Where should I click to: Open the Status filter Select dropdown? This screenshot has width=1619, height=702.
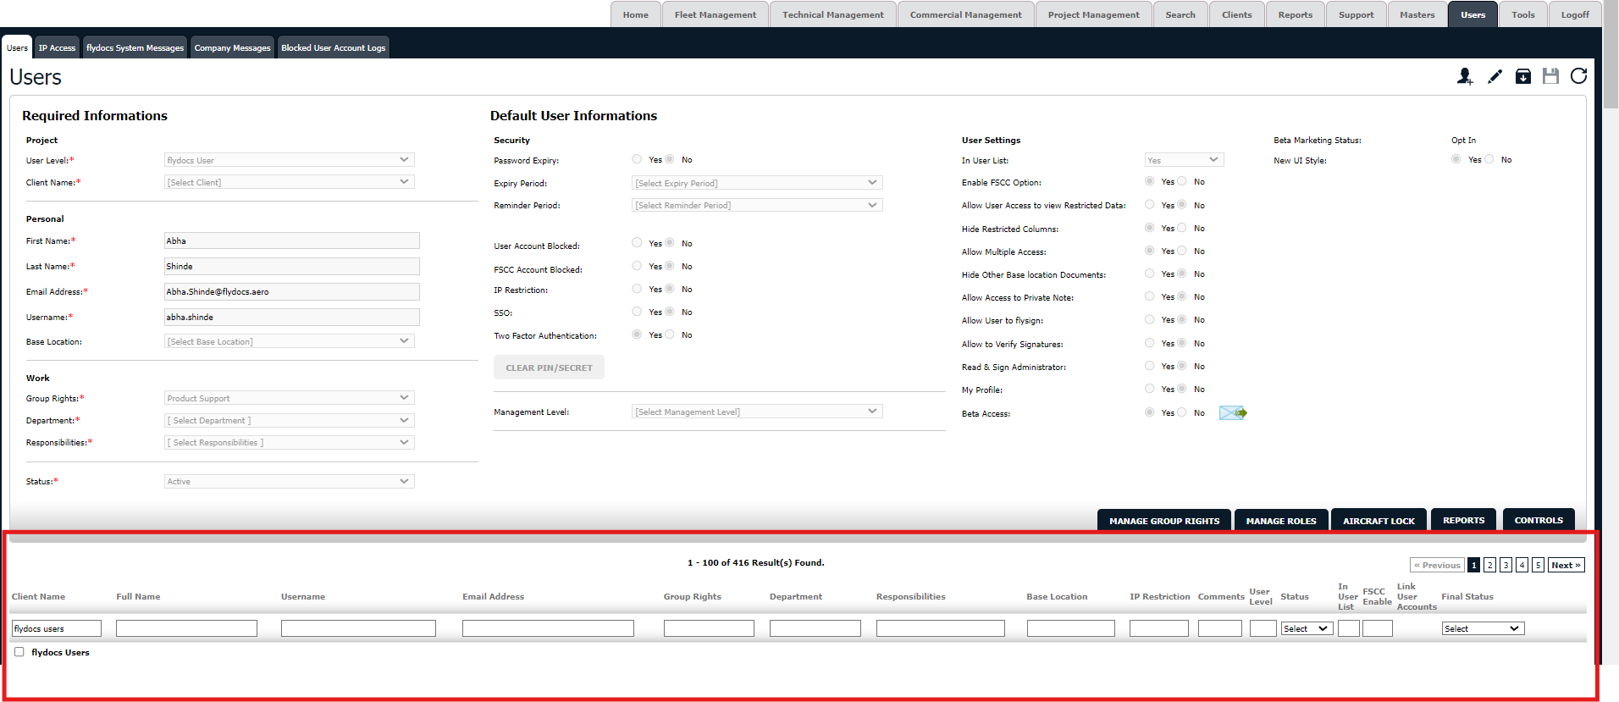pos(1307,628)
